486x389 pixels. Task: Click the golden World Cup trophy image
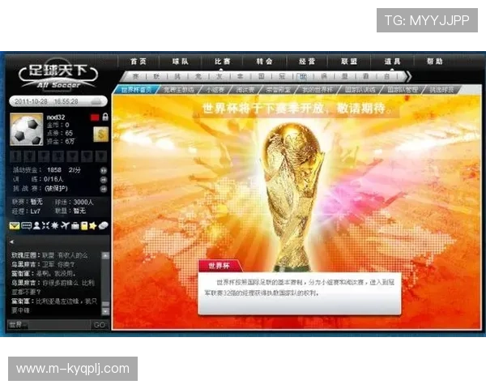click(292, 197)
